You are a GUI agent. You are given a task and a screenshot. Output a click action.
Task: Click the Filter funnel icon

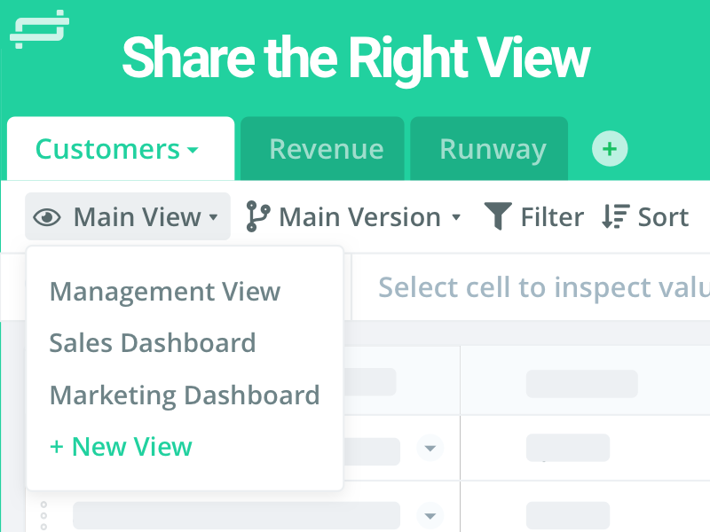click(498, 216)
